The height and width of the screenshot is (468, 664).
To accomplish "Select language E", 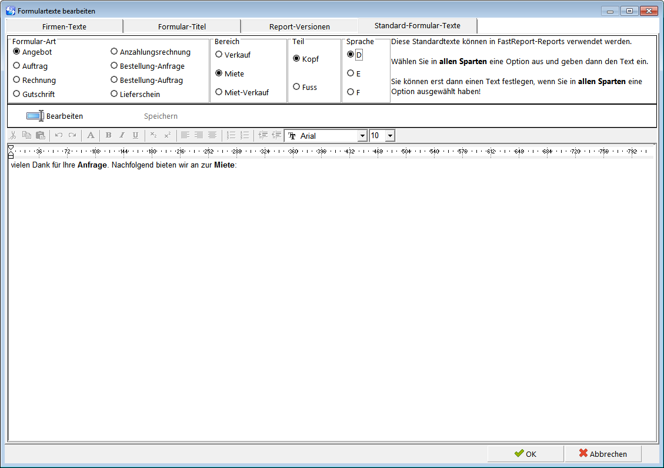I will pos(353,73).
